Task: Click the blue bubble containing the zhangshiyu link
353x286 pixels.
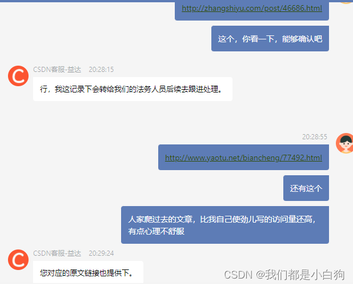Action: 252,10
